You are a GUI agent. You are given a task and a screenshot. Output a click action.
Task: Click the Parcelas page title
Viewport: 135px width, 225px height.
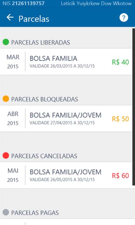pos(34,19)
